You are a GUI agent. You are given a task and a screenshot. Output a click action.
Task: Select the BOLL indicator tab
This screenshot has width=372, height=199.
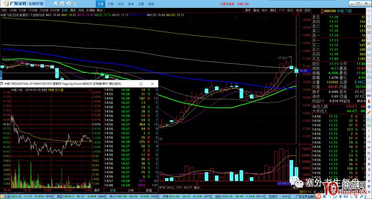[171, 187]
